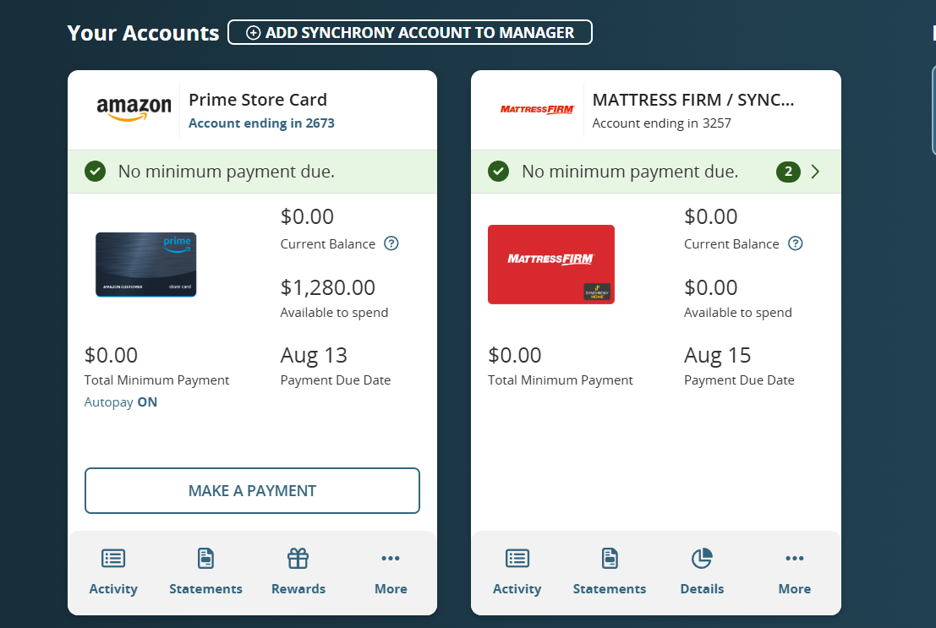Open Activity on the Amazon Prime Store Card
Image resolution: width=936 pixels, height=628 pixels.
tap(113, 572)
